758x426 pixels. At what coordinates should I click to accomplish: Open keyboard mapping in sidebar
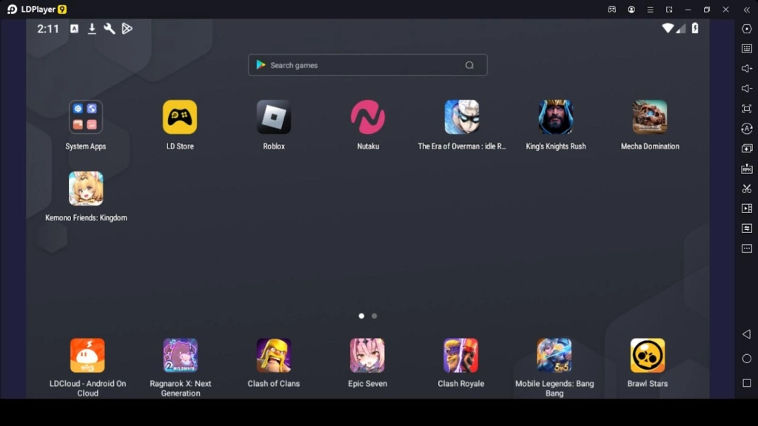[x=746, y=49]
